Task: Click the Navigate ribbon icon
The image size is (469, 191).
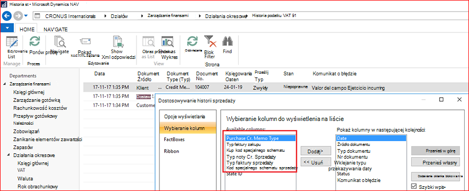Action: [61, 42]
